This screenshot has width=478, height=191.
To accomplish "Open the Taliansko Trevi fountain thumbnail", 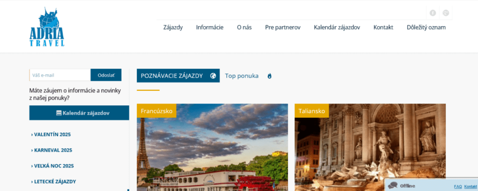I will (370, 148).
